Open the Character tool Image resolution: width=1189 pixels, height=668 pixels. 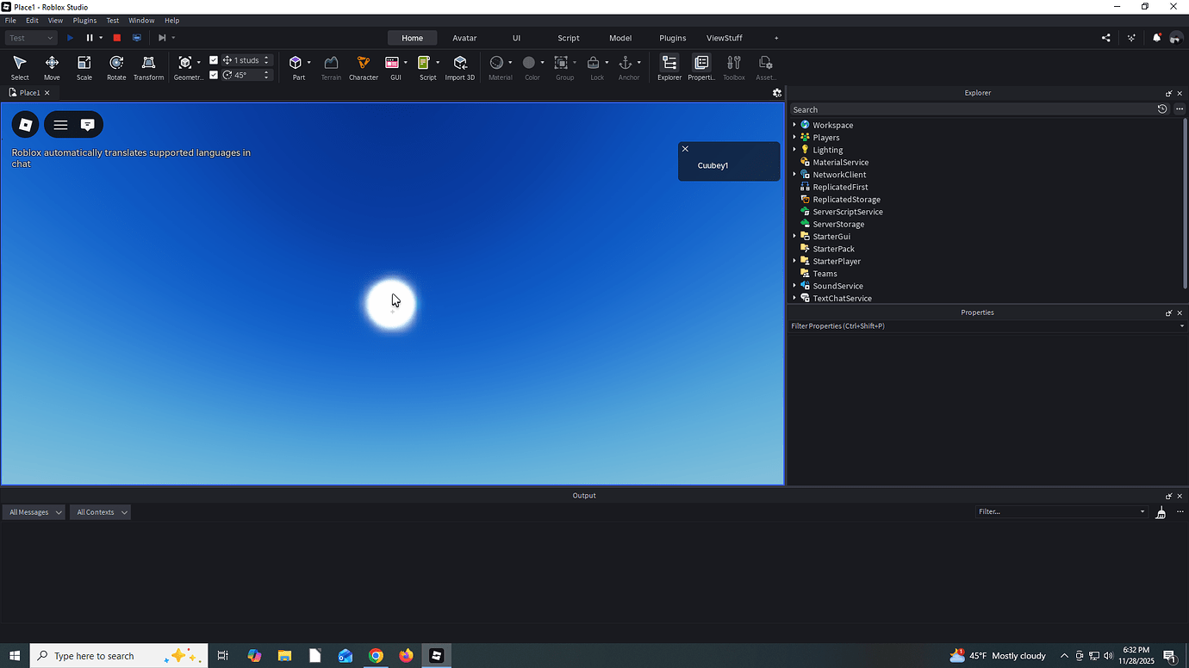[364, 68]
